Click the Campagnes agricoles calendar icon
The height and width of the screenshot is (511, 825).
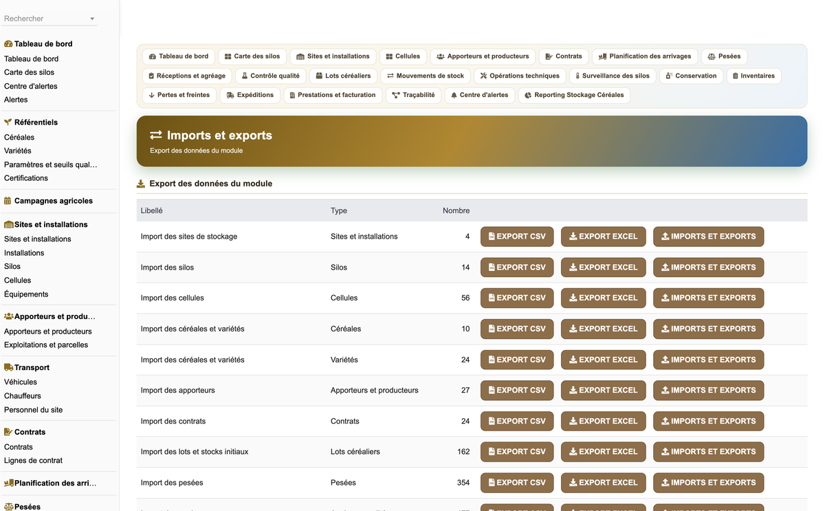pyautogui.click(x=8, y=201)
